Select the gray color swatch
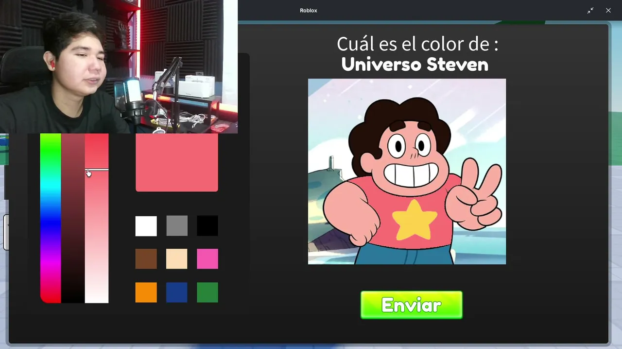 pyautogui.click(x=177, y=226)
